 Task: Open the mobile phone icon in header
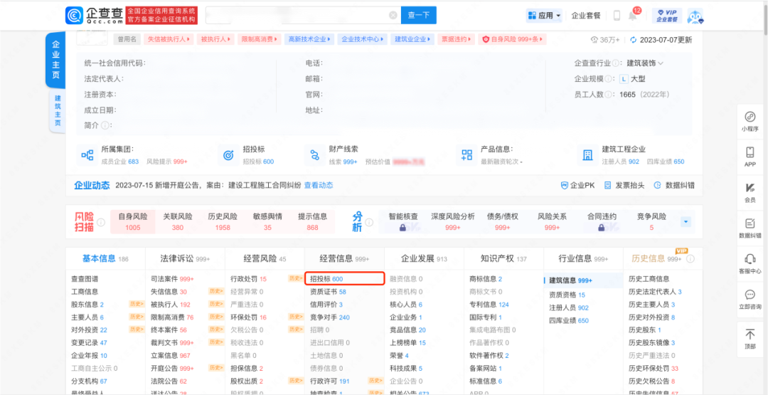point(617,16)
